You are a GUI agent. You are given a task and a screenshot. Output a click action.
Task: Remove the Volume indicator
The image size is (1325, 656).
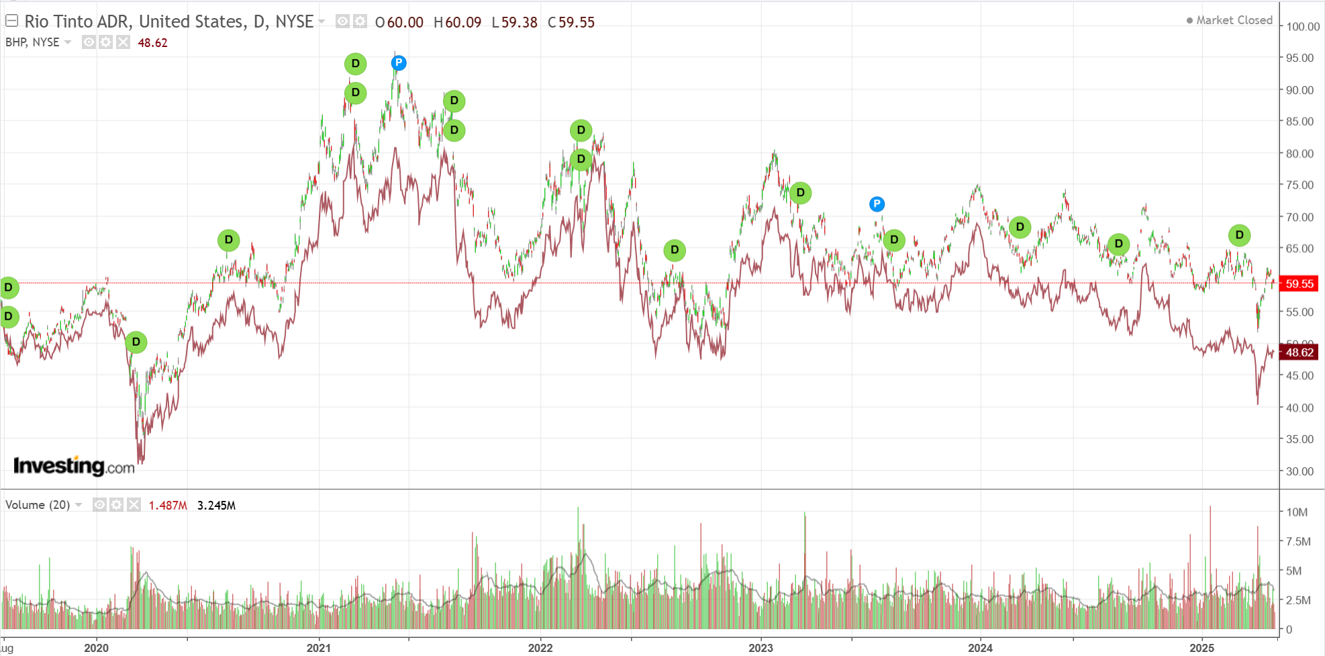[x=134, y=504]
